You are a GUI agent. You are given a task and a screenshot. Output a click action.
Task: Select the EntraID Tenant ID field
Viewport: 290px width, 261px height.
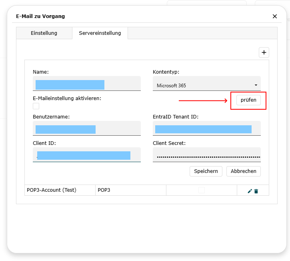coord(206,129)
